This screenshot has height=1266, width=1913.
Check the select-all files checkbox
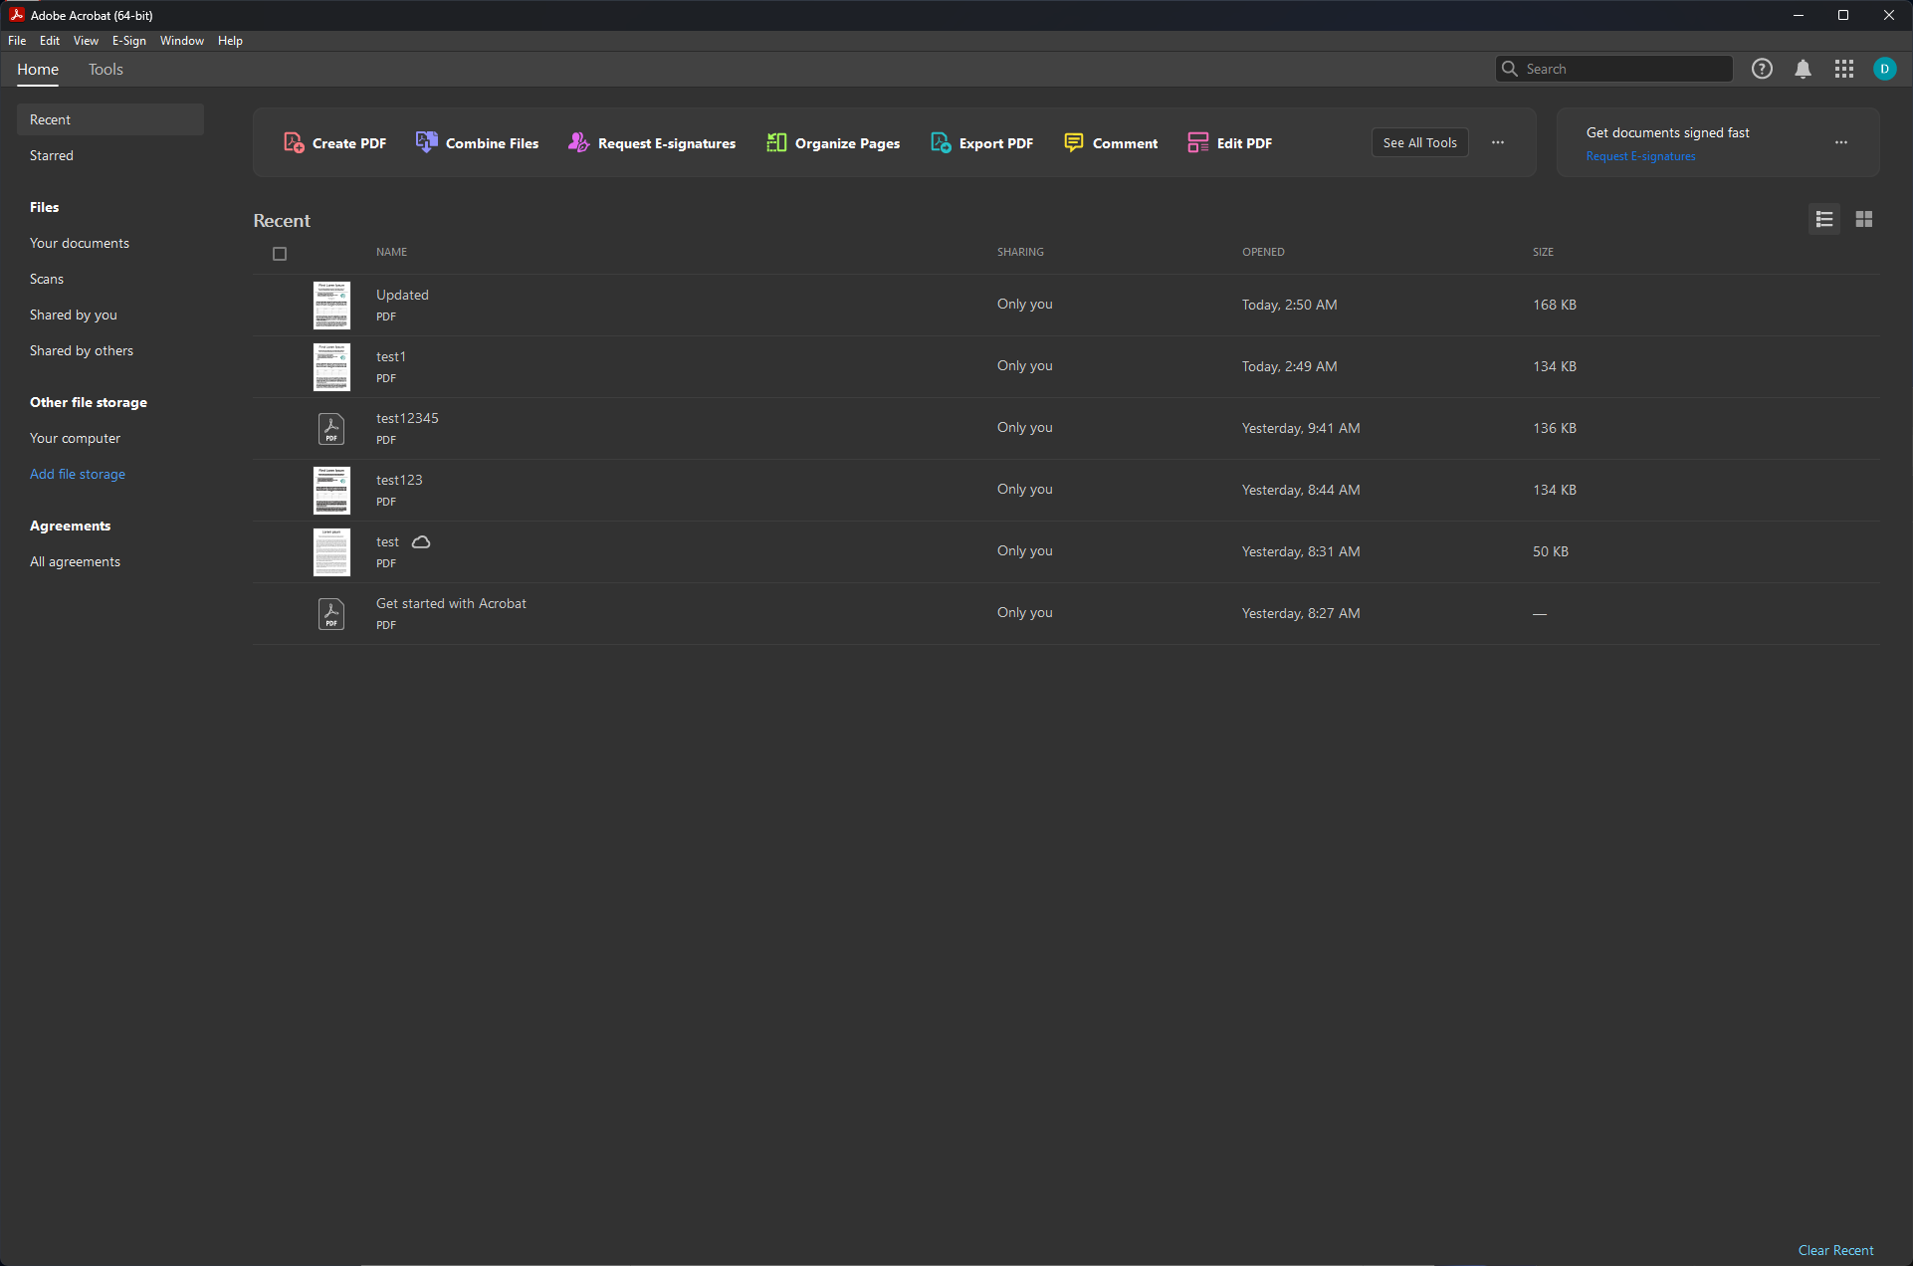click(280, 254)
